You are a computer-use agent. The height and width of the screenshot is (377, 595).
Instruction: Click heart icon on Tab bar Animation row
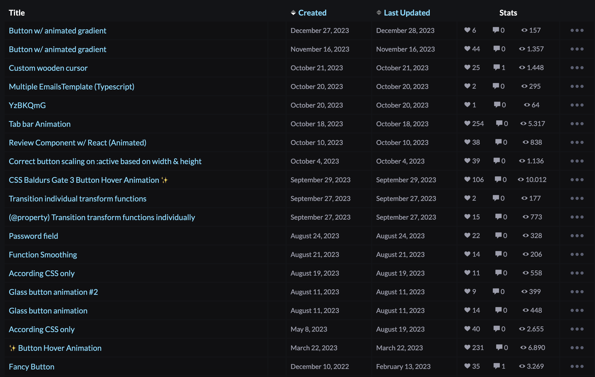point(467,123)
